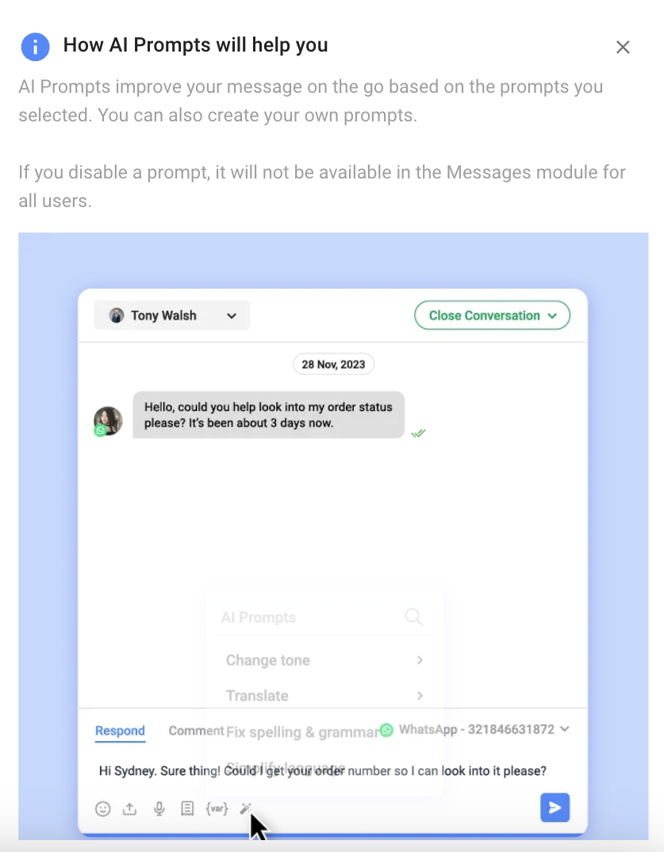The height and width of the screenshot is (852, 664).
Task: Click the info icon beside the heading
Action: coord(35,47)
